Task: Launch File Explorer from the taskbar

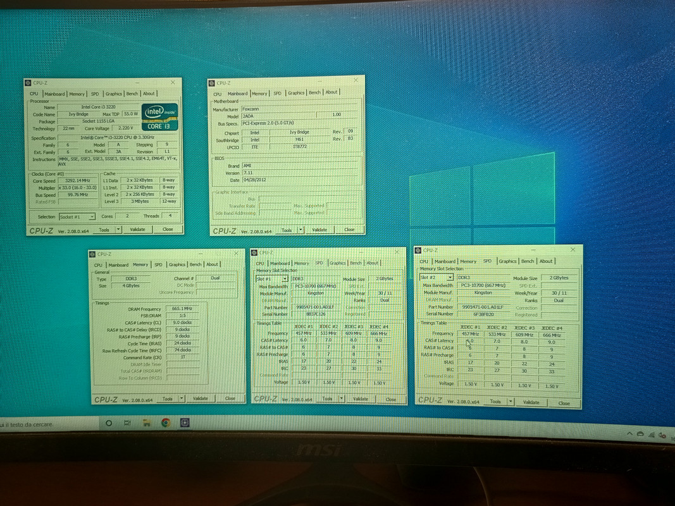Action: point(146,423)
